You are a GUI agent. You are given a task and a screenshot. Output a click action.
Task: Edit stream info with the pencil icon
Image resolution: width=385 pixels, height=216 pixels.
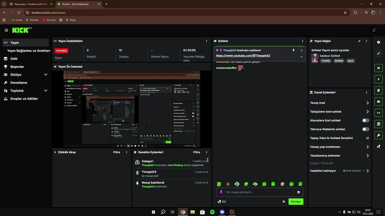tap(359, 41)
